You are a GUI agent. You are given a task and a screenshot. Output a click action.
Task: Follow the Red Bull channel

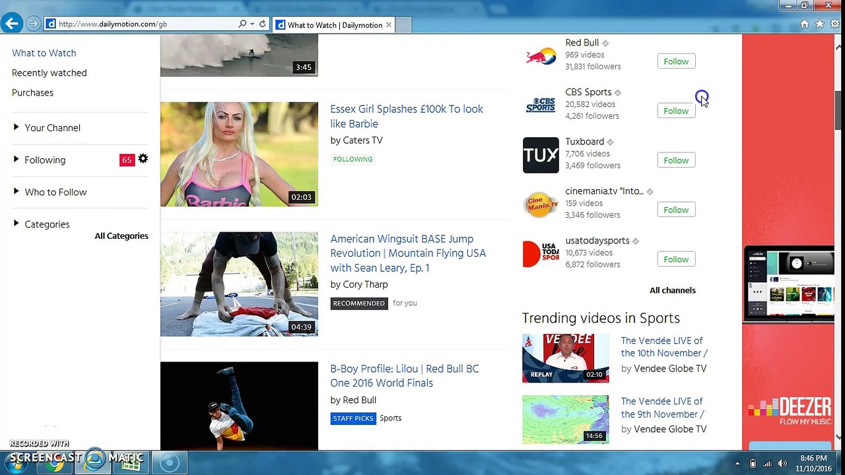[676, 61]
